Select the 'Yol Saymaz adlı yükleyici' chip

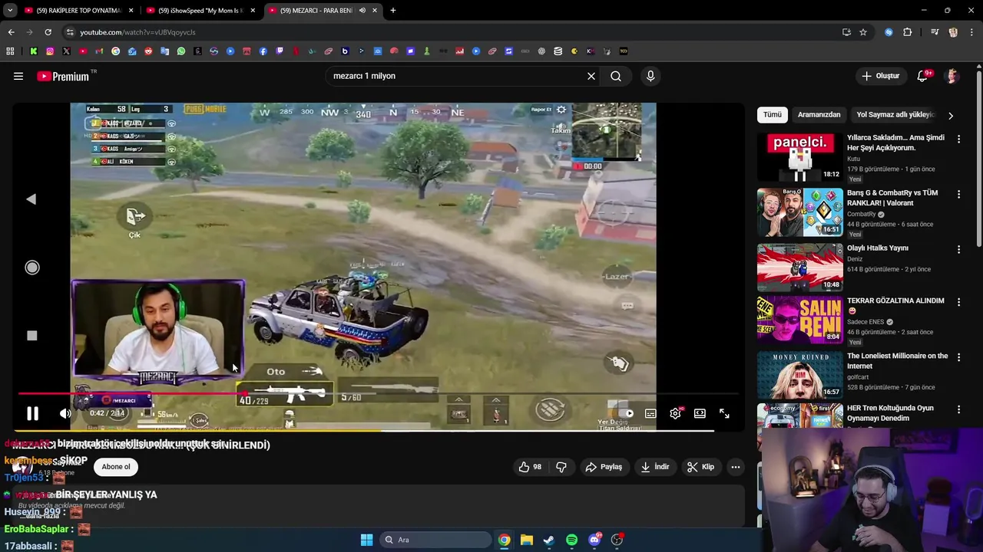895,114
